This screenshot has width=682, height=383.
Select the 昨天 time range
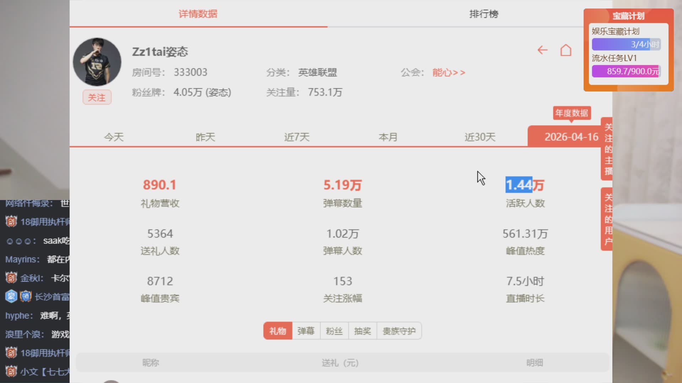tap(205, 137)
